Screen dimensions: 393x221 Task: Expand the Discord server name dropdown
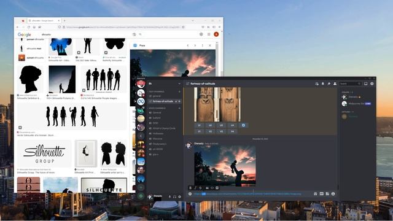(179, 83)
